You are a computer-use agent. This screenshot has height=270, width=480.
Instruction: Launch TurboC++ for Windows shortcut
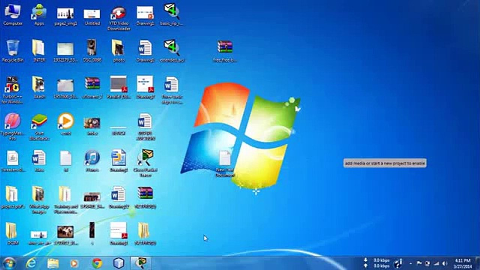(13, 90)
